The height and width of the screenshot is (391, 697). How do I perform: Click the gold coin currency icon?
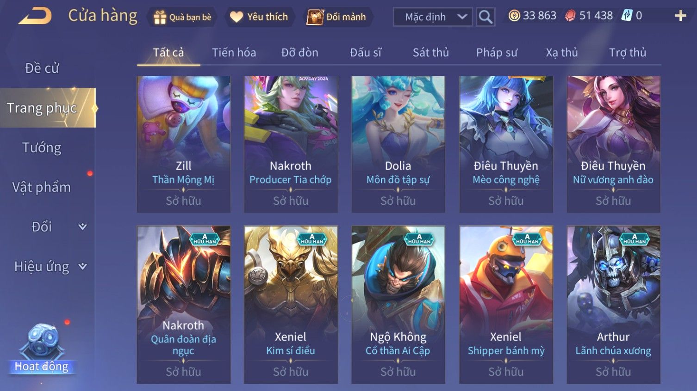click(x=514, y=16)
